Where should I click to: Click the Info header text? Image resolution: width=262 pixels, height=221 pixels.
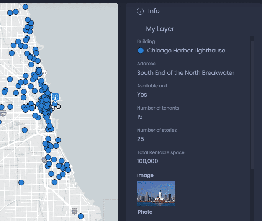(x=154, y=11)
